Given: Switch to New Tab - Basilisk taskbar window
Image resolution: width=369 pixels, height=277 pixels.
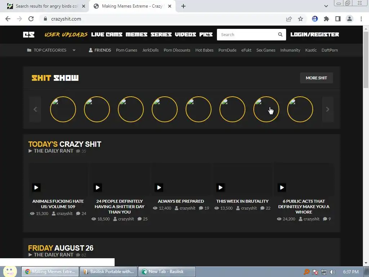Looking at the screenshot, I should click(x=167, y=272).
